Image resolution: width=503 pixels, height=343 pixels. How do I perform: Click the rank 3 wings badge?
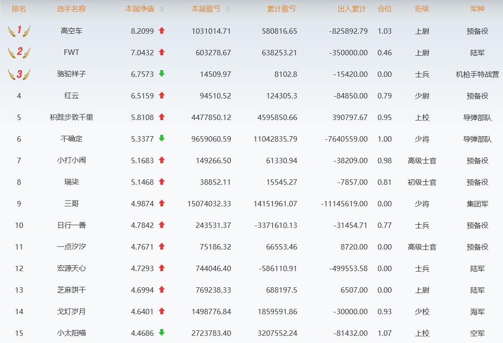tap(19, 74)
